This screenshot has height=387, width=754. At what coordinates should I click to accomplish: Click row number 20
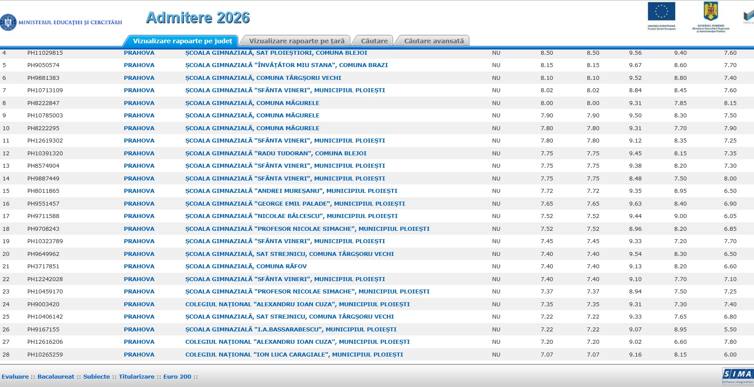pyautogui.click(x=6, y=254)
